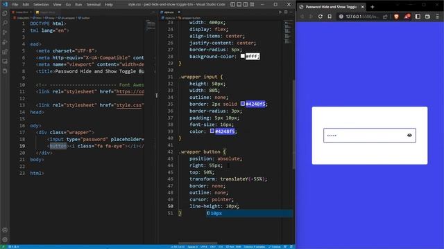This screenshot has width=444, height=249.
Task: Open the Go menu
Action: point(68,5)
